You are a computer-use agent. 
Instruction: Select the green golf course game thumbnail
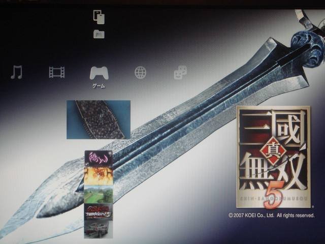[99, 194]
